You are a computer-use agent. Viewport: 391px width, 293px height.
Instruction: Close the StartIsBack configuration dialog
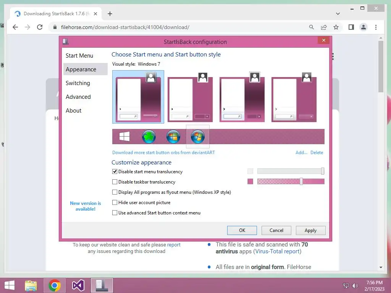(x=324, y=40)
